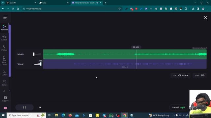The height and width of the screenshot is (118, 211).
Task: Open the tab search dropdown arrow
Action: (x=3, y=3)
